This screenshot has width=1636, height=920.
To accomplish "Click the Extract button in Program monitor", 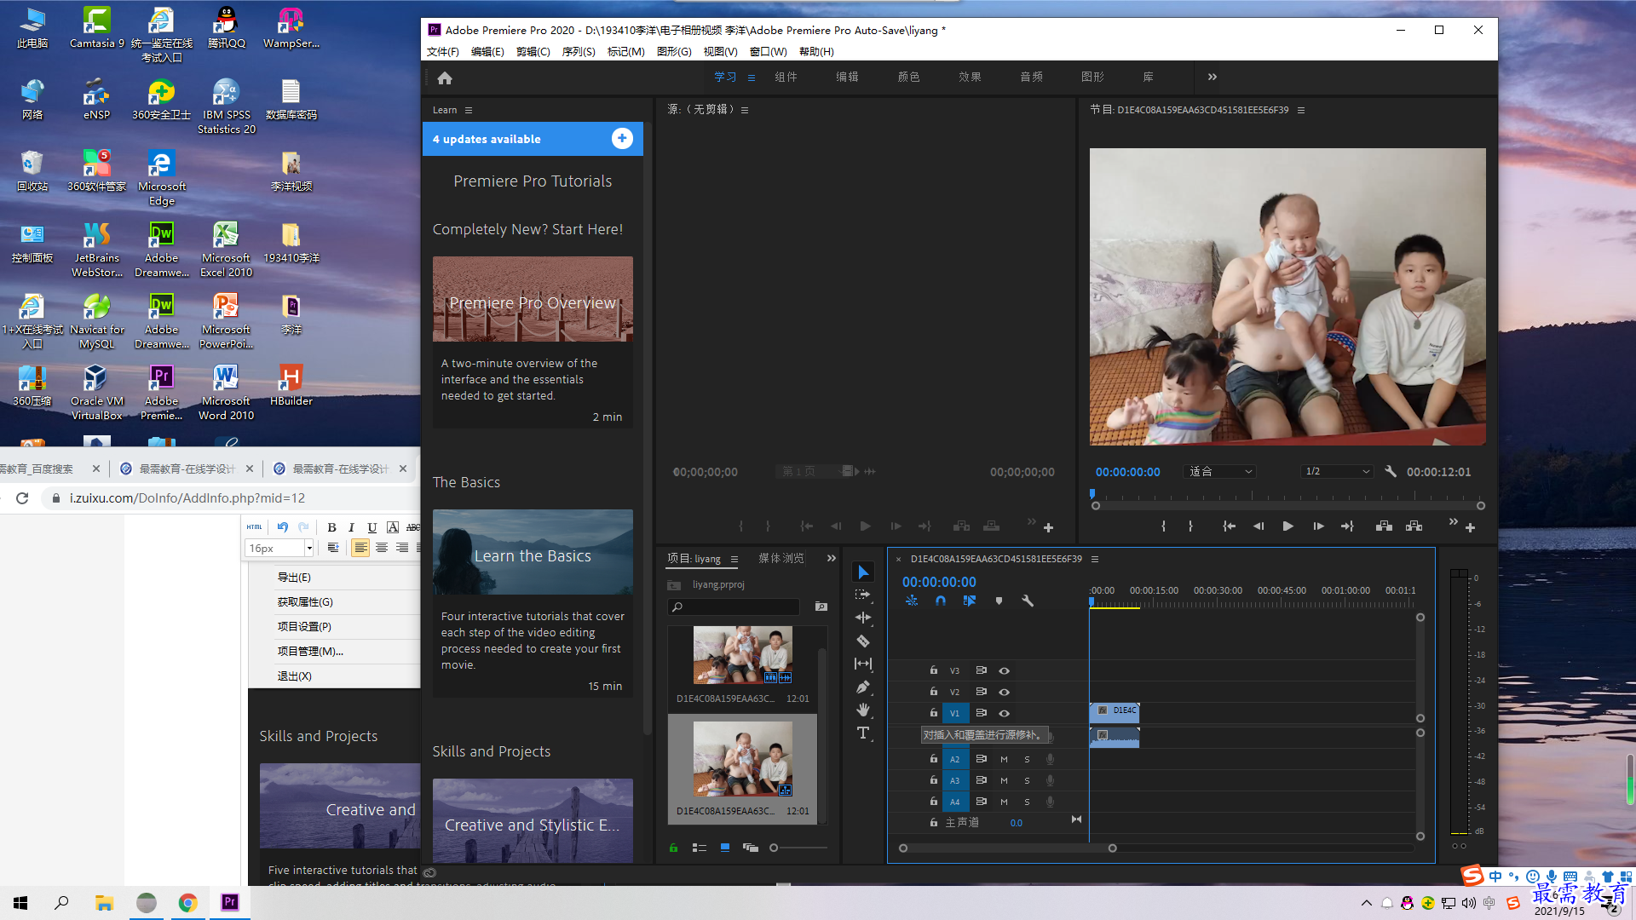I will click(x=1414, y=526).
